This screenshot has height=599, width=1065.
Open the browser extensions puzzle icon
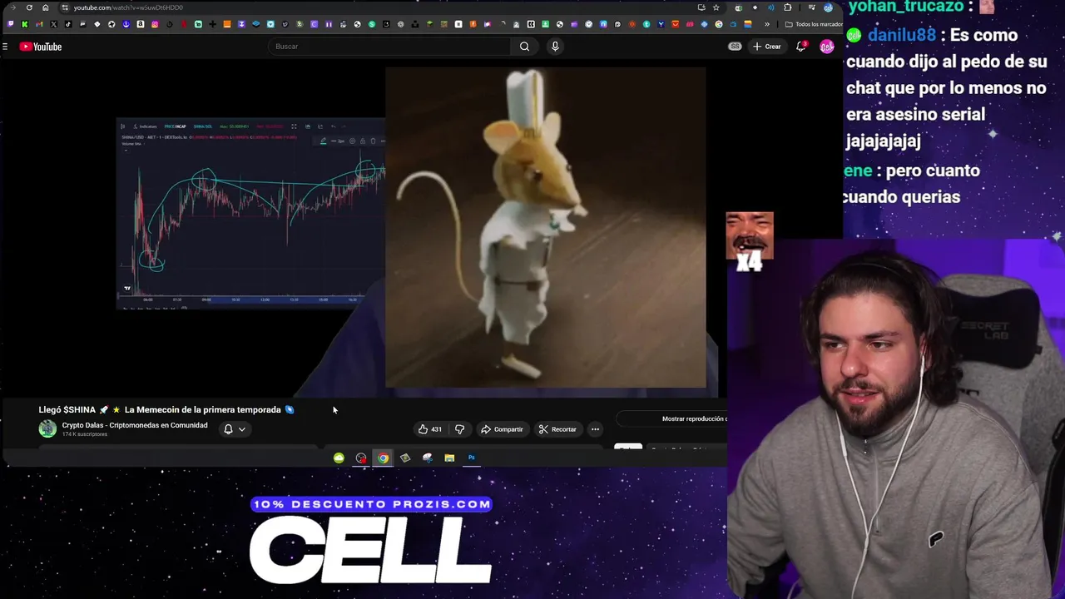point(787,7)
